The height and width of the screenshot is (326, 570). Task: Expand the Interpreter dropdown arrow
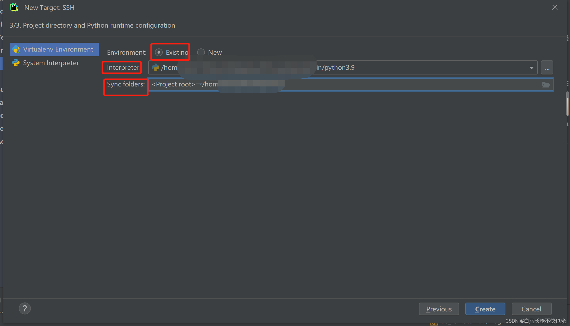pos(531,68)
